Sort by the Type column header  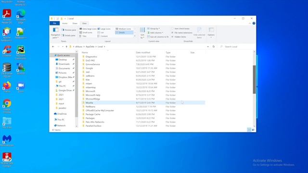click(177, 52)
